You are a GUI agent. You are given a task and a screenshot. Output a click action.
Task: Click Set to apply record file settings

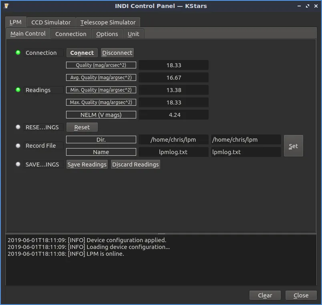tap(293, 146)
